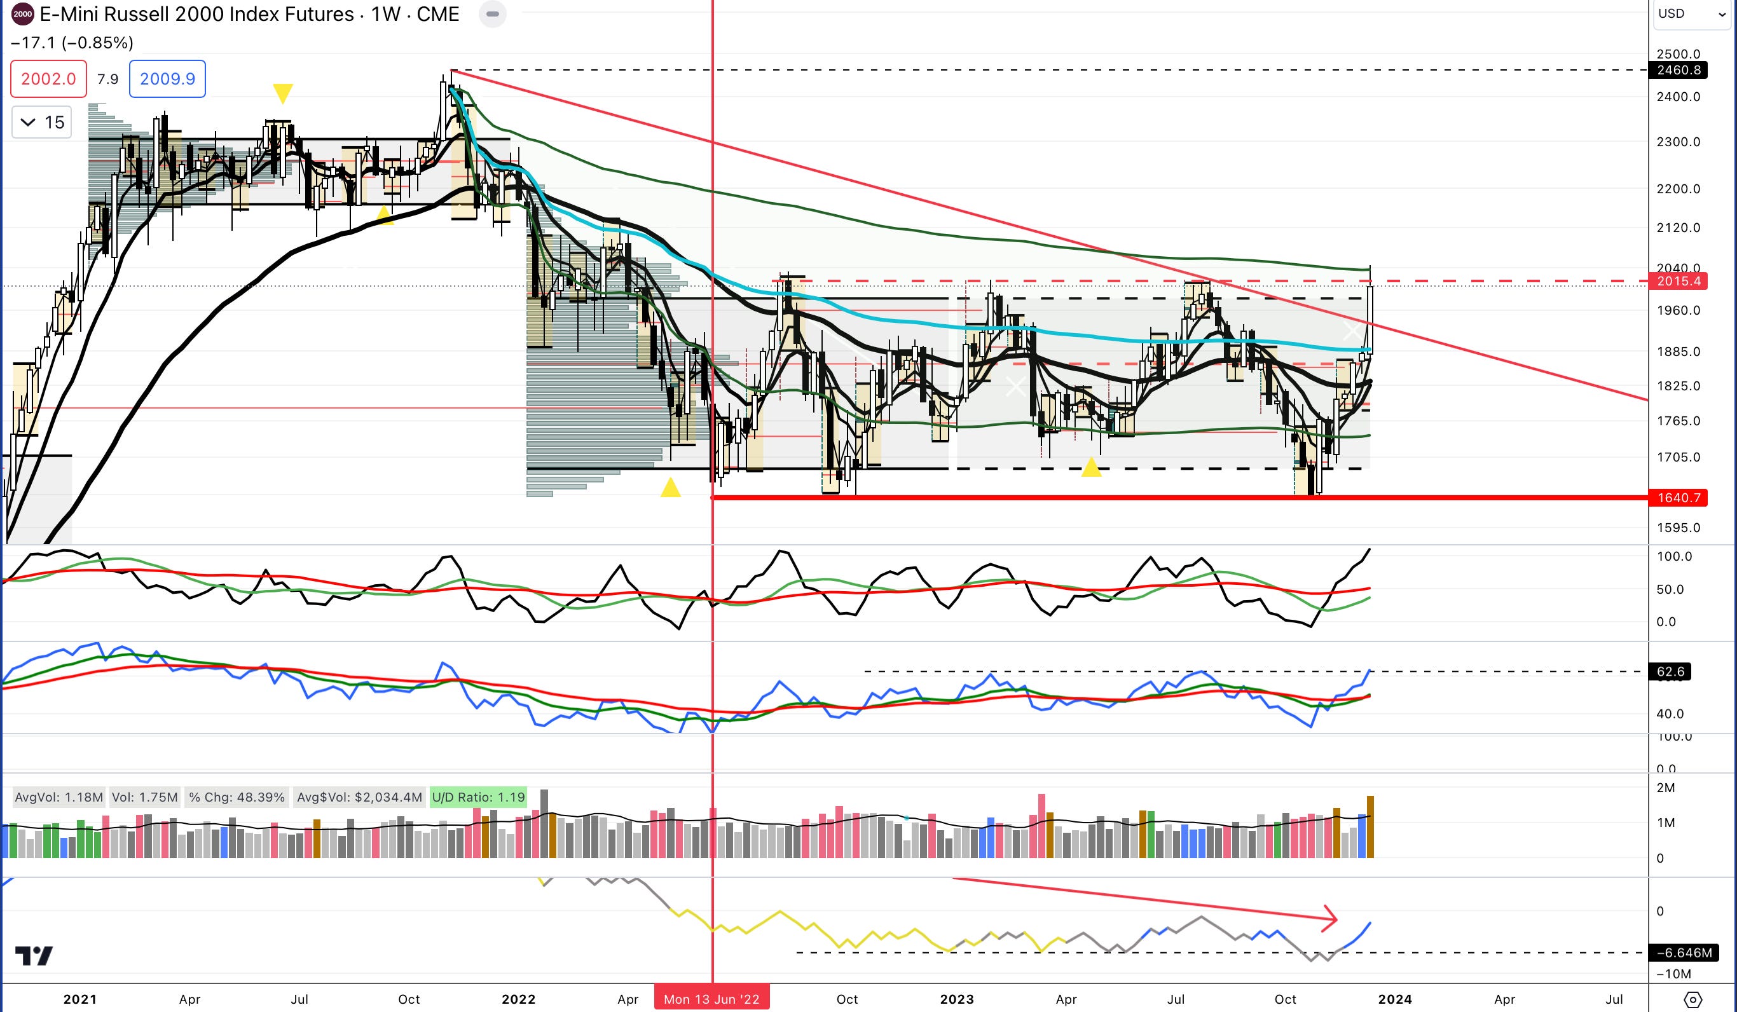Click the 1885.0 price axis label
This screenshot has height=1012, width=1737.
click(x=1678, y=352)
